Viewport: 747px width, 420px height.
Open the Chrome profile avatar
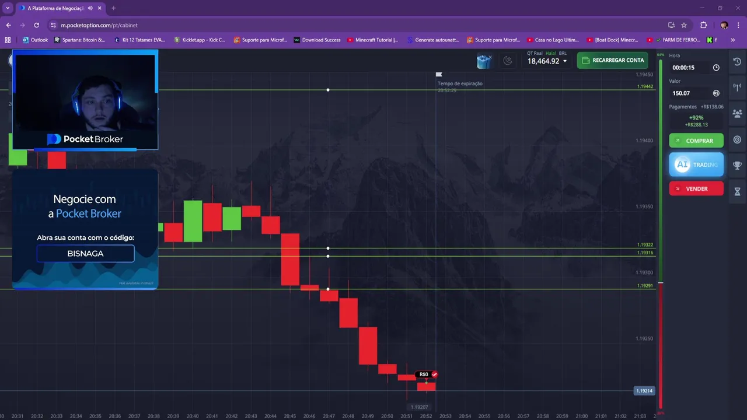click(x=724, y=25)
